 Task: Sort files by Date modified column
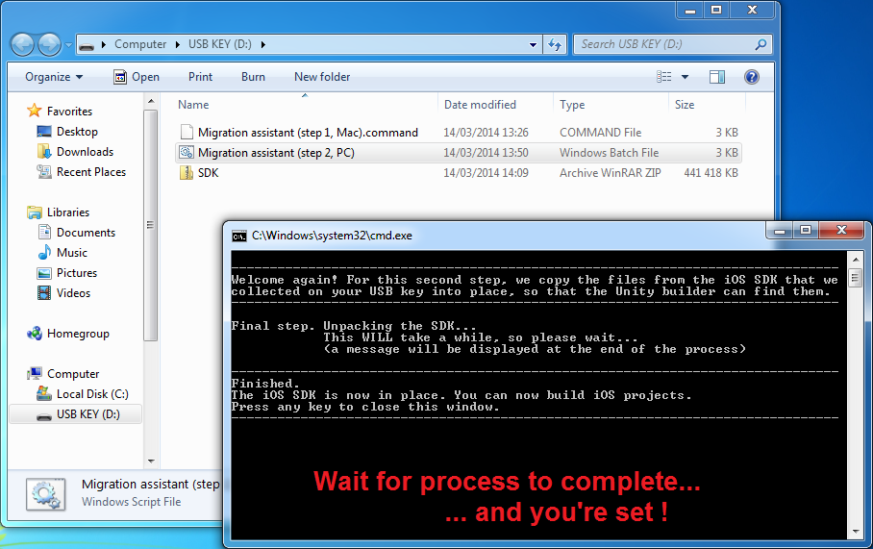(x=480, y=105)
